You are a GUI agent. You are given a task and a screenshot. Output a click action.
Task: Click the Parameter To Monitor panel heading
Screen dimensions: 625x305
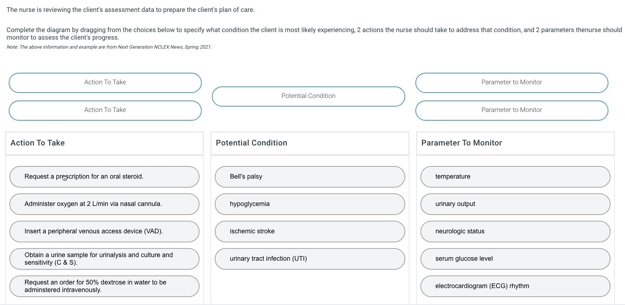pyautogui.click(x=462, y=143)
